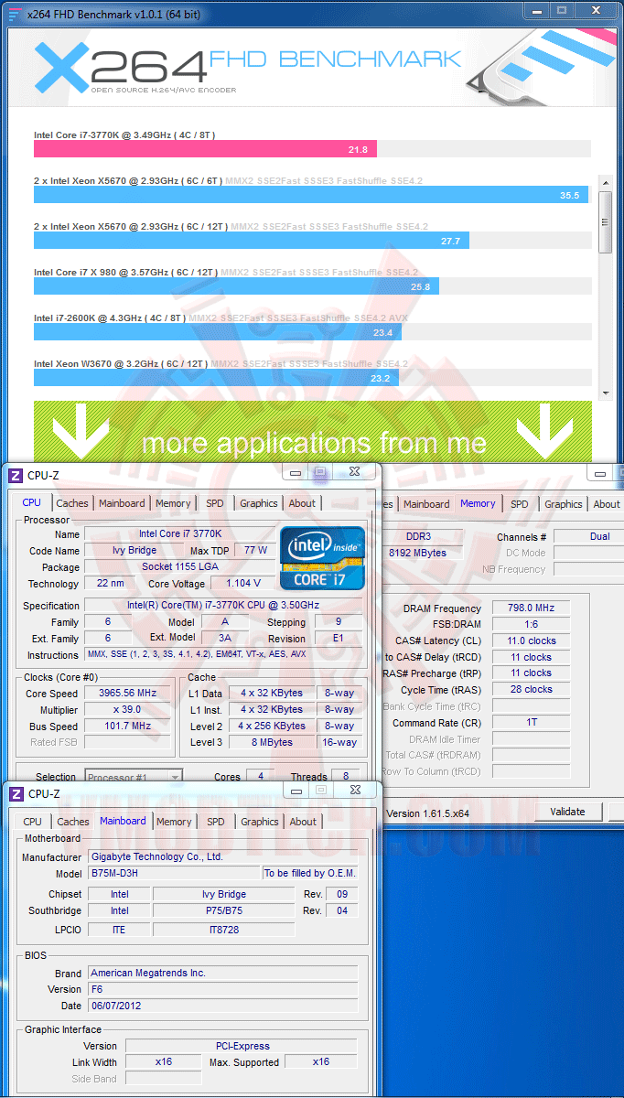
Task: Open the Caches tab in the CPU window
Action: pos(72,503)
